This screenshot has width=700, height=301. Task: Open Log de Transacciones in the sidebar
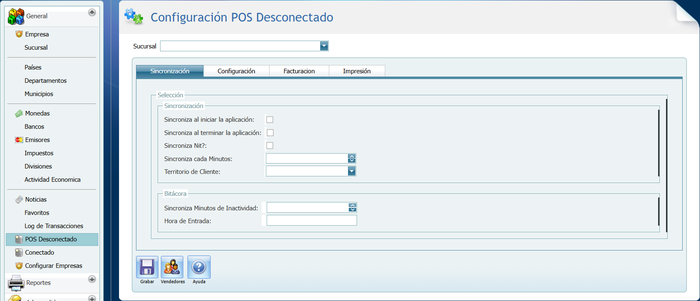pos(54,226)
